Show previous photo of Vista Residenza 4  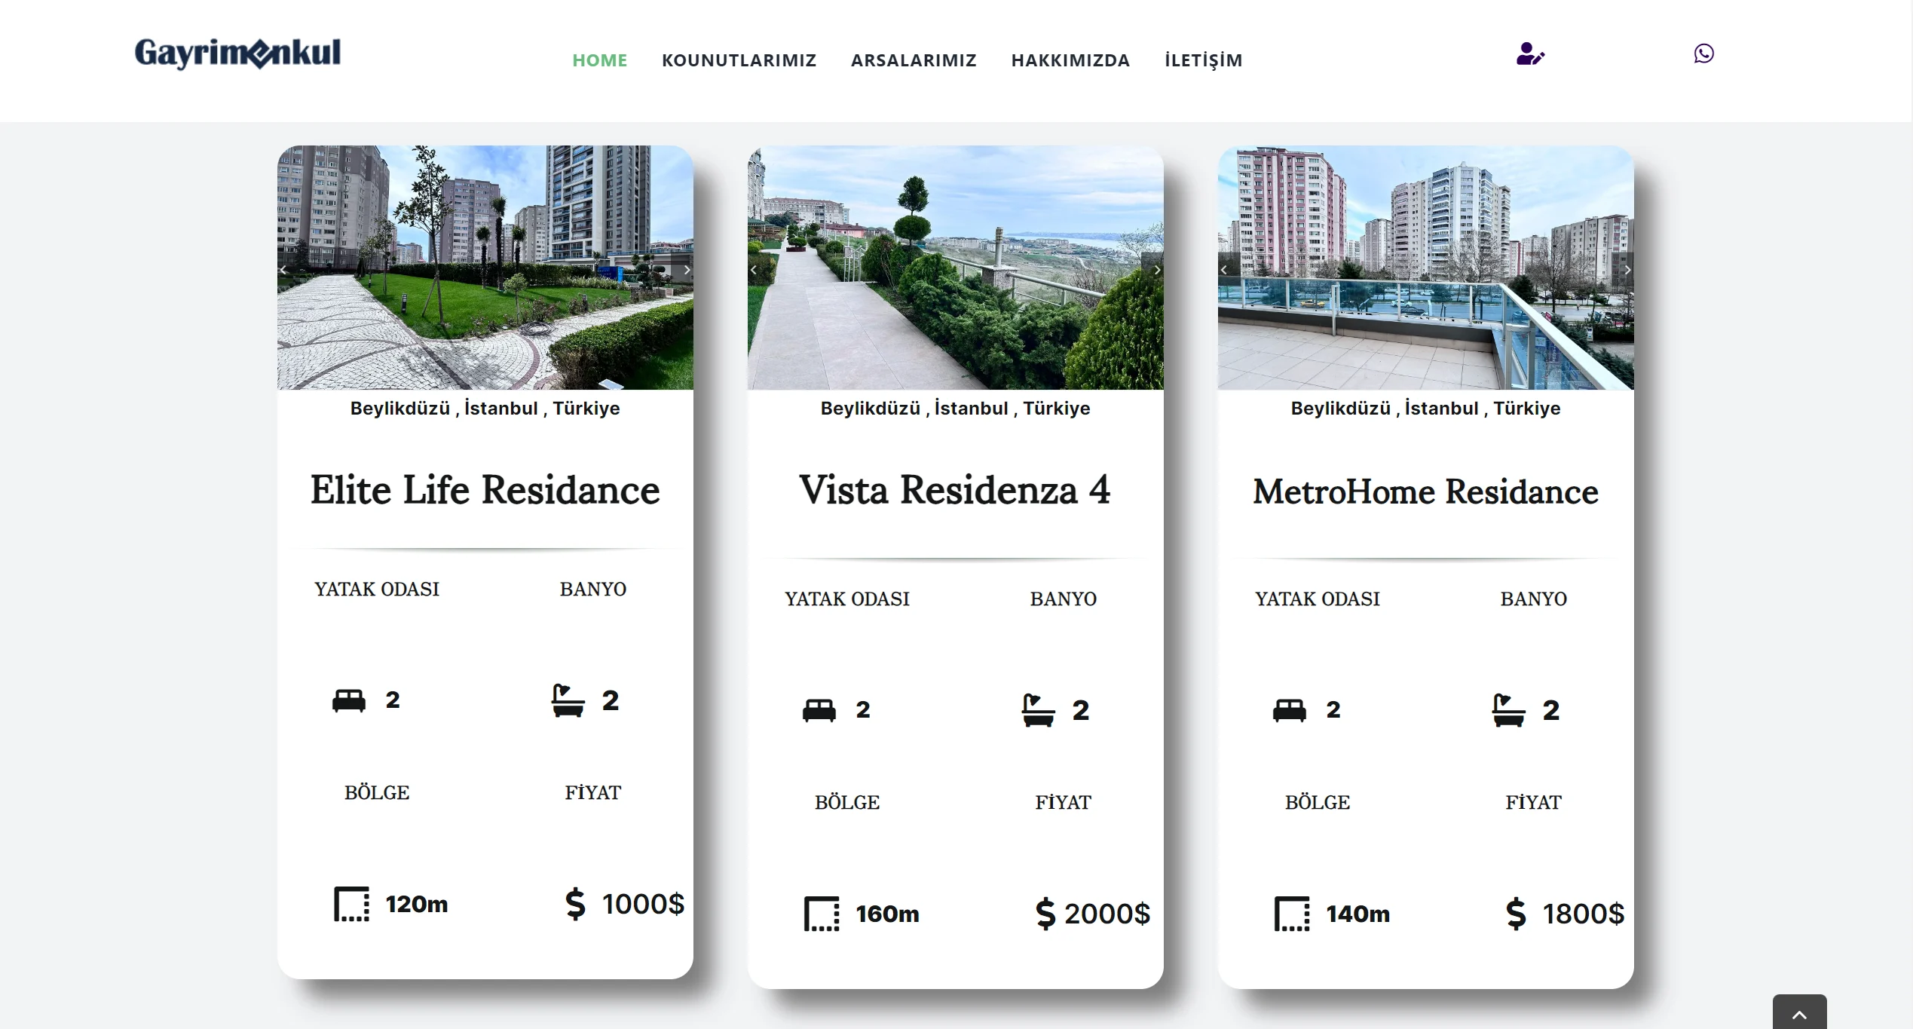click(754, 270)
